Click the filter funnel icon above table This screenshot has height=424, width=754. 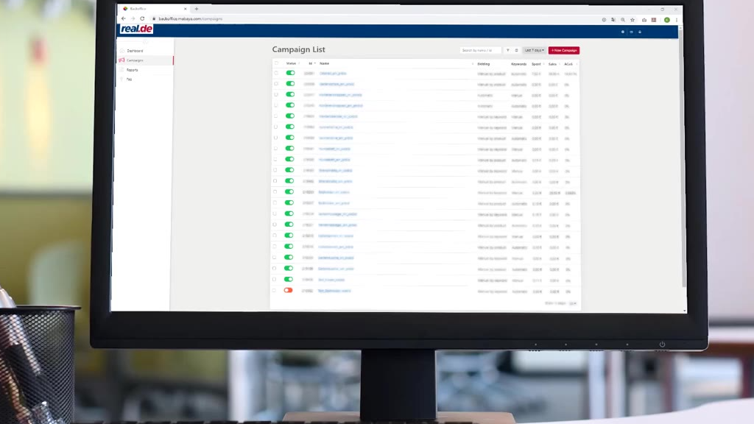point(508,50)
